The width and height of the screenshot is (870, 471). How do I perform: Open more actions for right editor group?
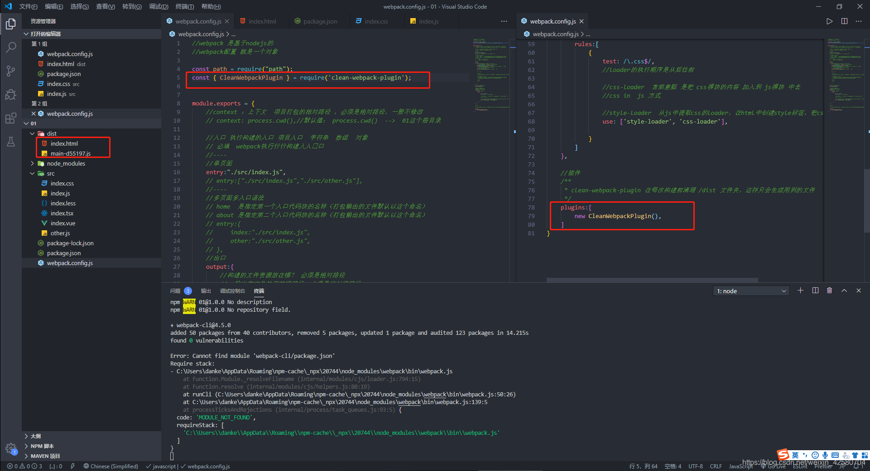(x=859, y=21)
